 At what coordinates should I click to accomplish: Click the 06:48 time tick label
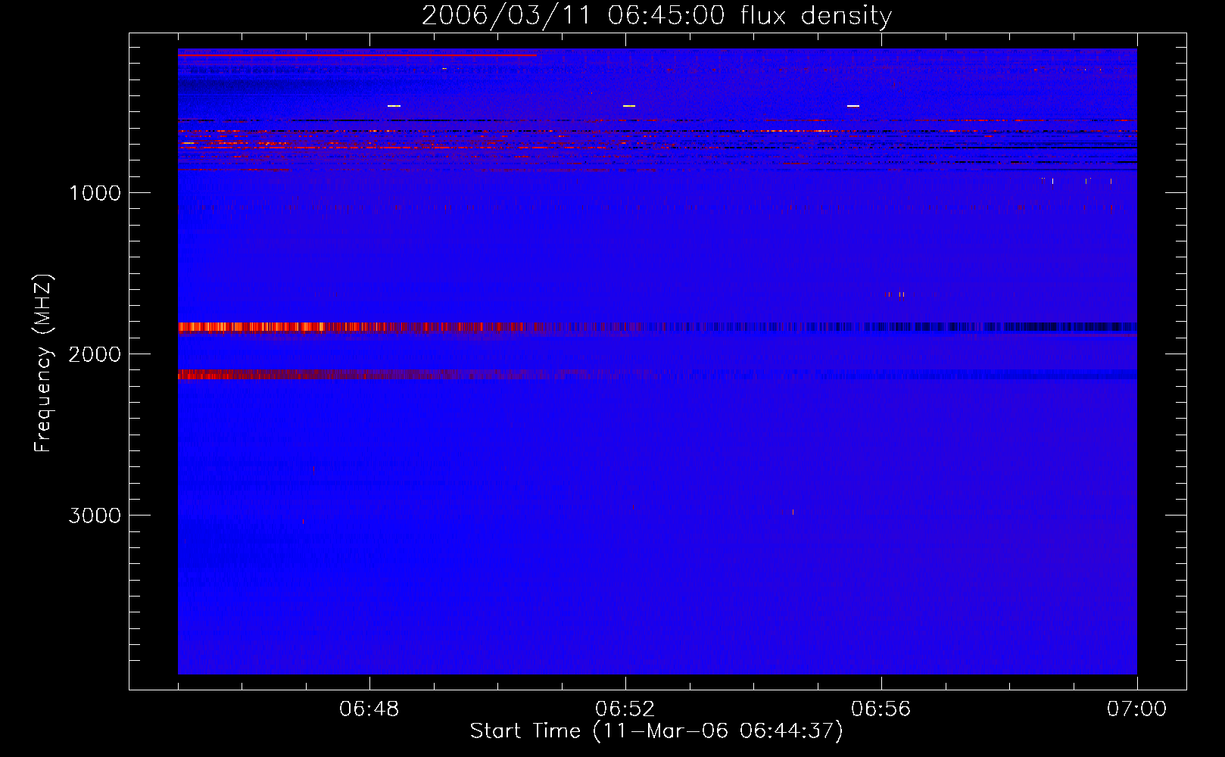369,709
